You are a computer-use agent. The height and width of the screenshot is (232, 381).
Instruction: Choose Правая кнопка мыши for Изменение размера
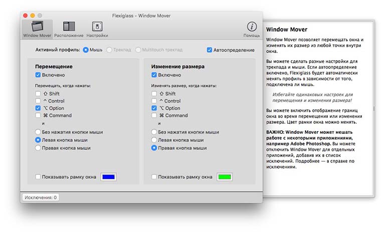coord(154,148)
